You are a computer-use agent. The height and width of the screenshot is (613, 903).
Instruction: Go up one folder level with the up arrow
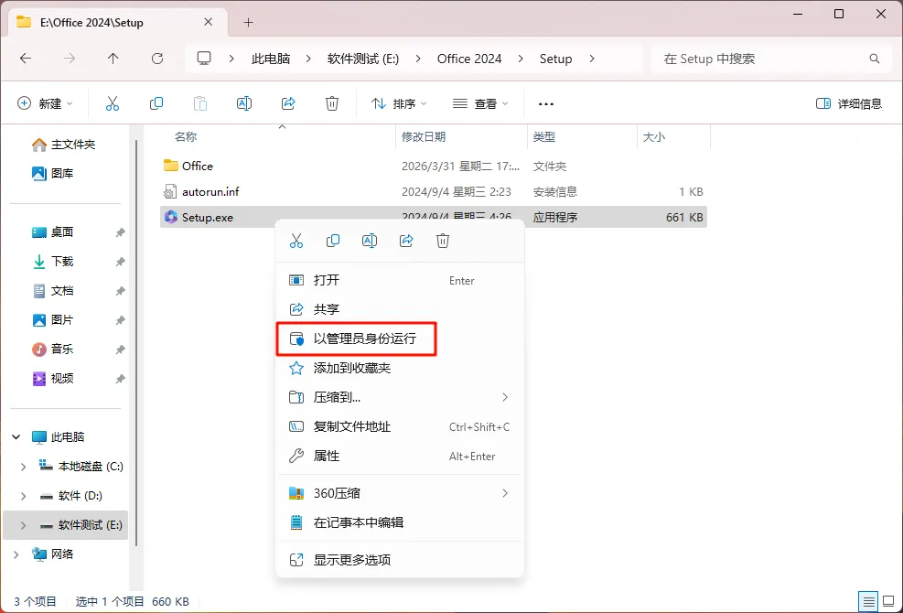coord(113,59)
